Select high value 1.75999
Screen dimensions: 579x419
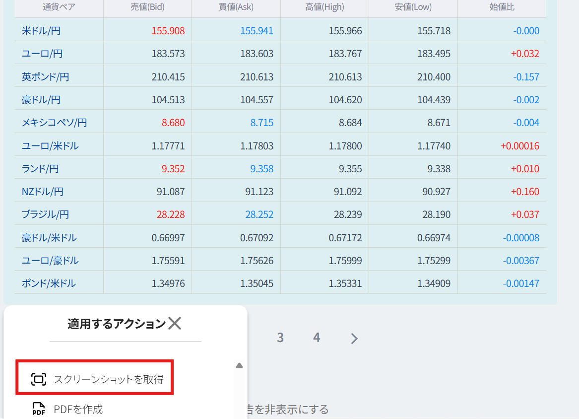[x=345, y=261]
